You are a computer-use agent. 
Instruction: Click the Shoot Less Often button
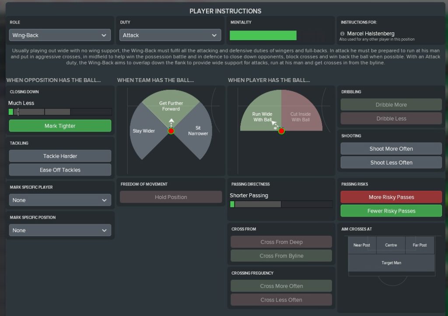(x=391, y=162)
